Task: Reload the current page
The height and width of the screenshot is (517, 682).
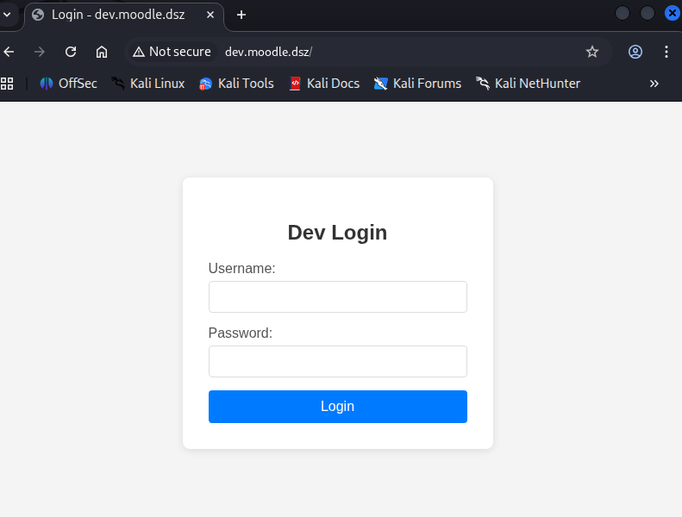Action: 71,52
